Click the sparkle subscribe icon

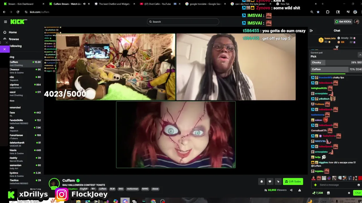pyautogui.click(x=278, y=182)
